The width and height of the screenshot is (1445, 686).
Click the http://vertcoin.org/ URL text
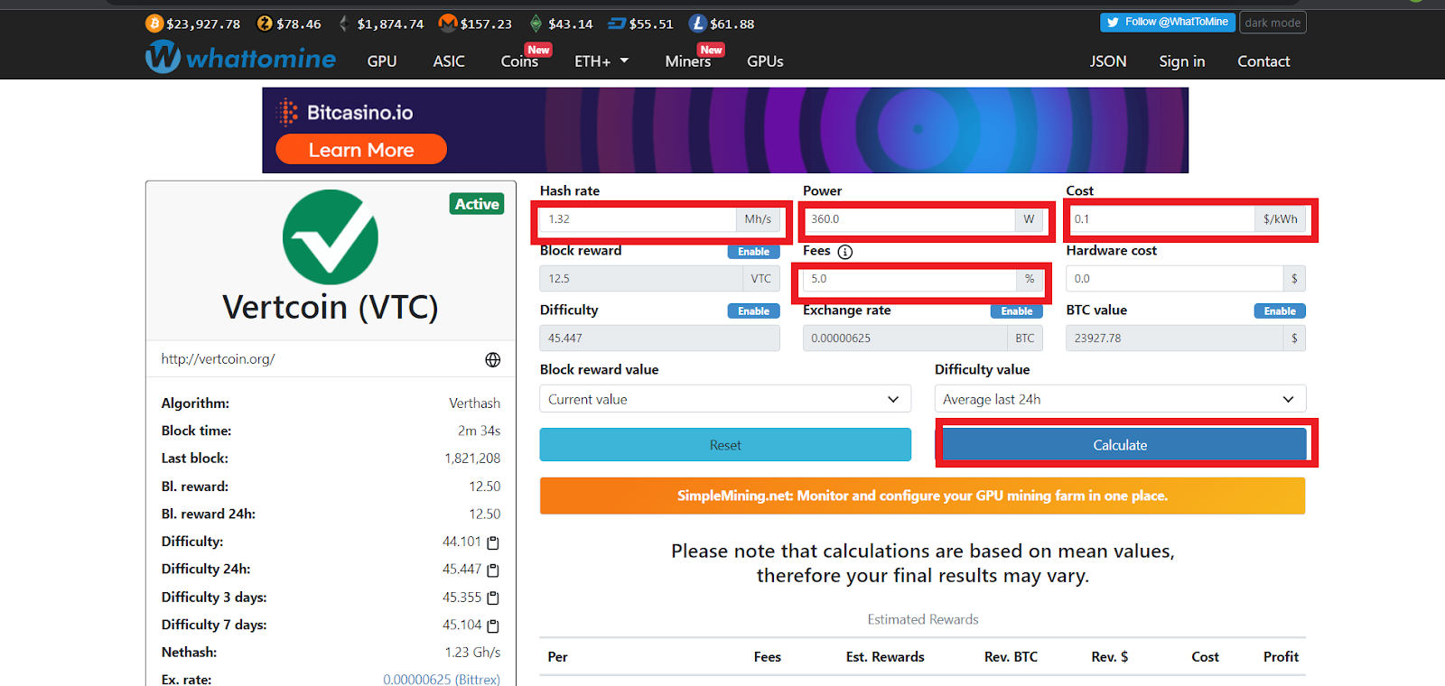click(x=218, y=359)
